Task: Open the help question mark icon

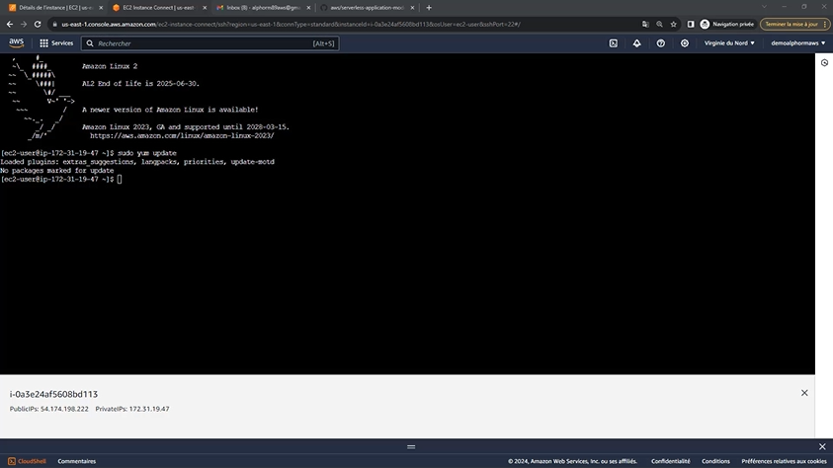Action: [x=660, y=43]
